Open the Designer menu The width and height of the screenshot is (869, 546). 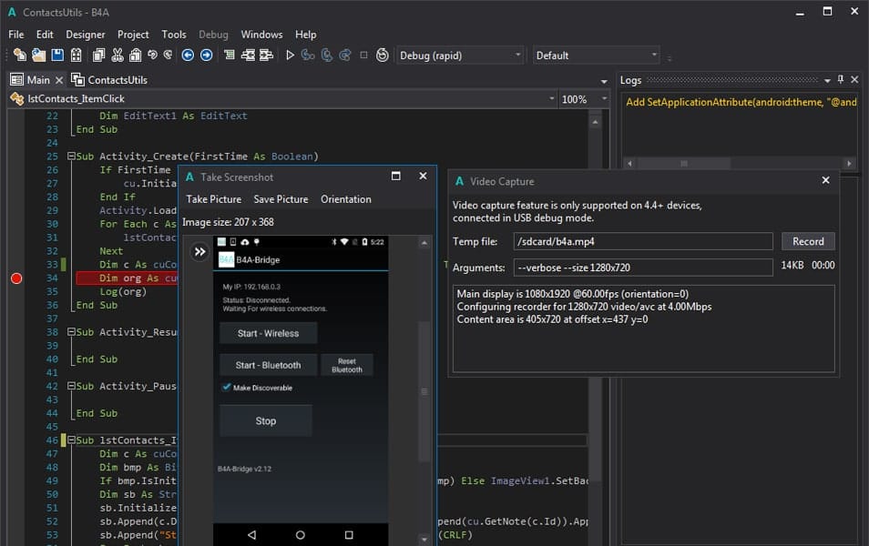click(x=85, y=35)
